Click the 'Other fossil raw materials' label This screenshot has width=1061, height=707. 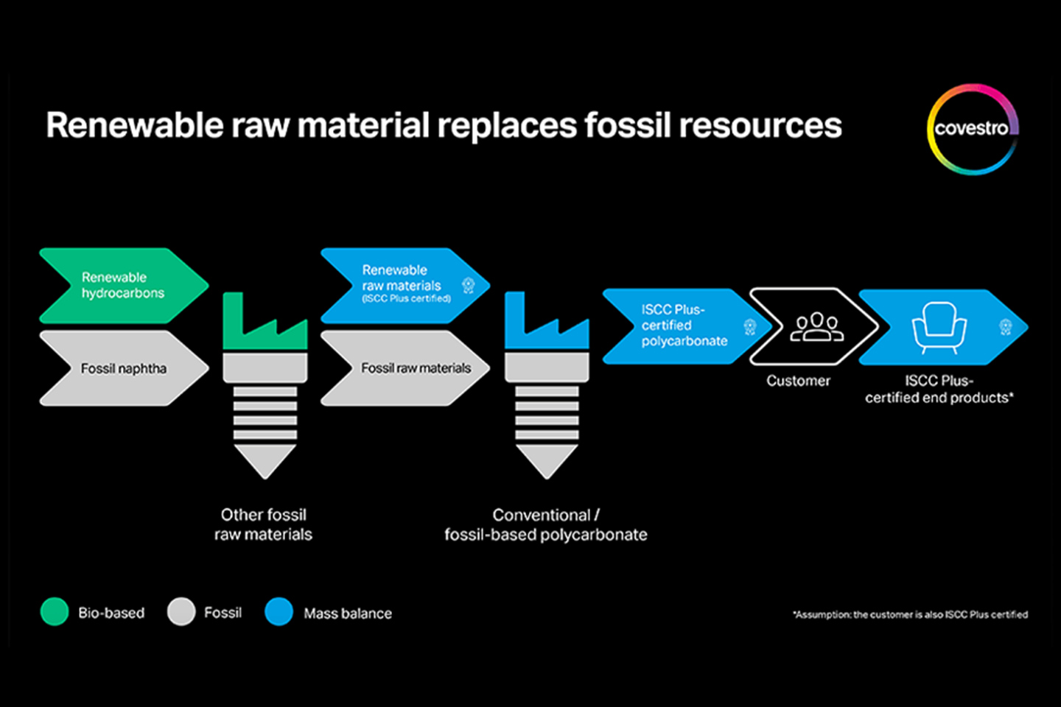pyautogui.click(x=264, y=524)
